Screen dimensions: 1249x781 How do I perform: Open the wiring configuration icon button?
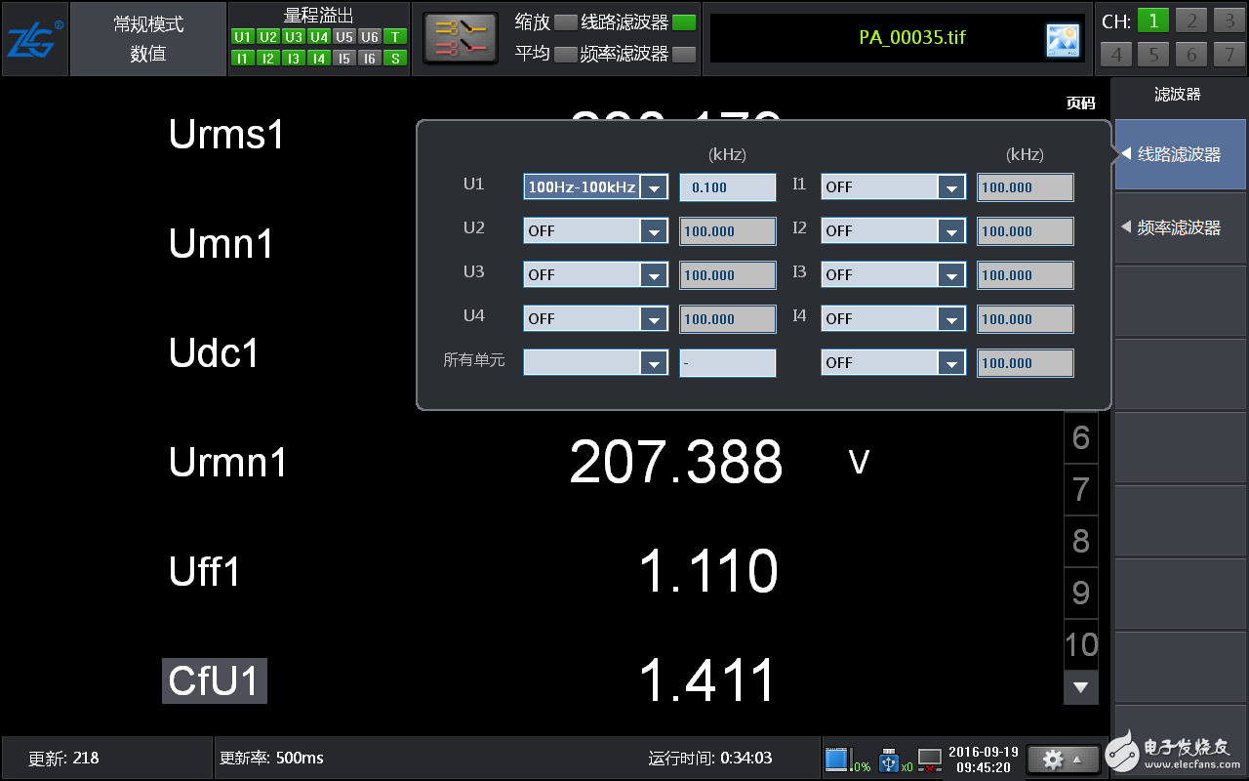point(460,39)
